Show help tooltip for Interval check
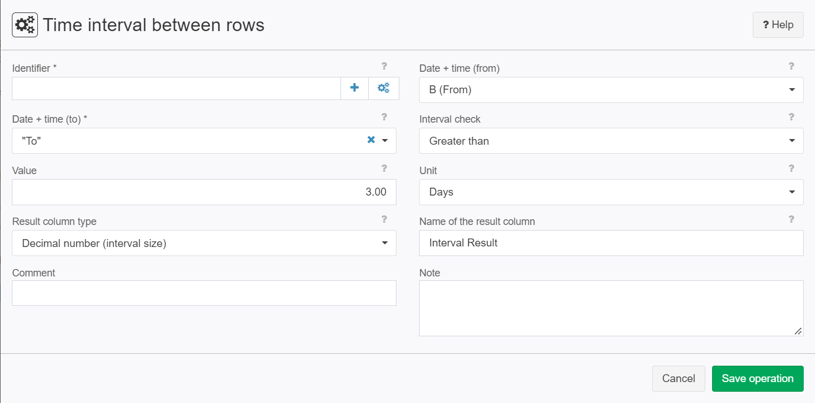The width and height of the screenshot is (815, 403). point(791,117)
